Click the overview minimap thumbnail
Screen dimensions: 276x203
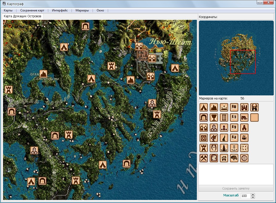(236, 58)
